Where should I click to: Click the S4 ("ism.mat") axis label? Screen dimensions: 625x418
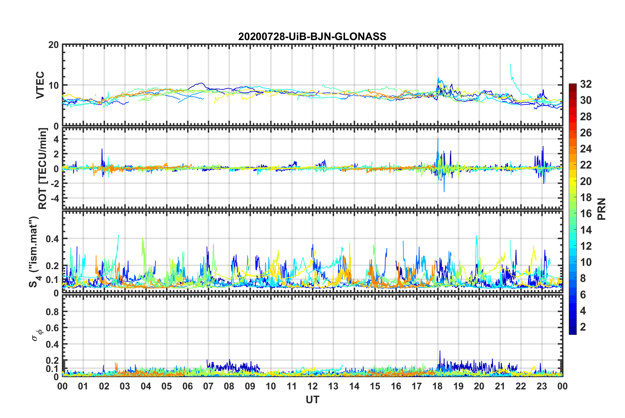[34, 252]
